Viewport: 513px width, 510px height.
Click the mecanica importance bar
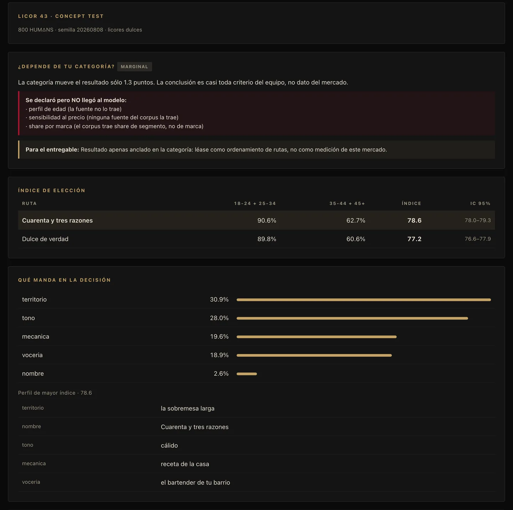[x=317, y=337]
